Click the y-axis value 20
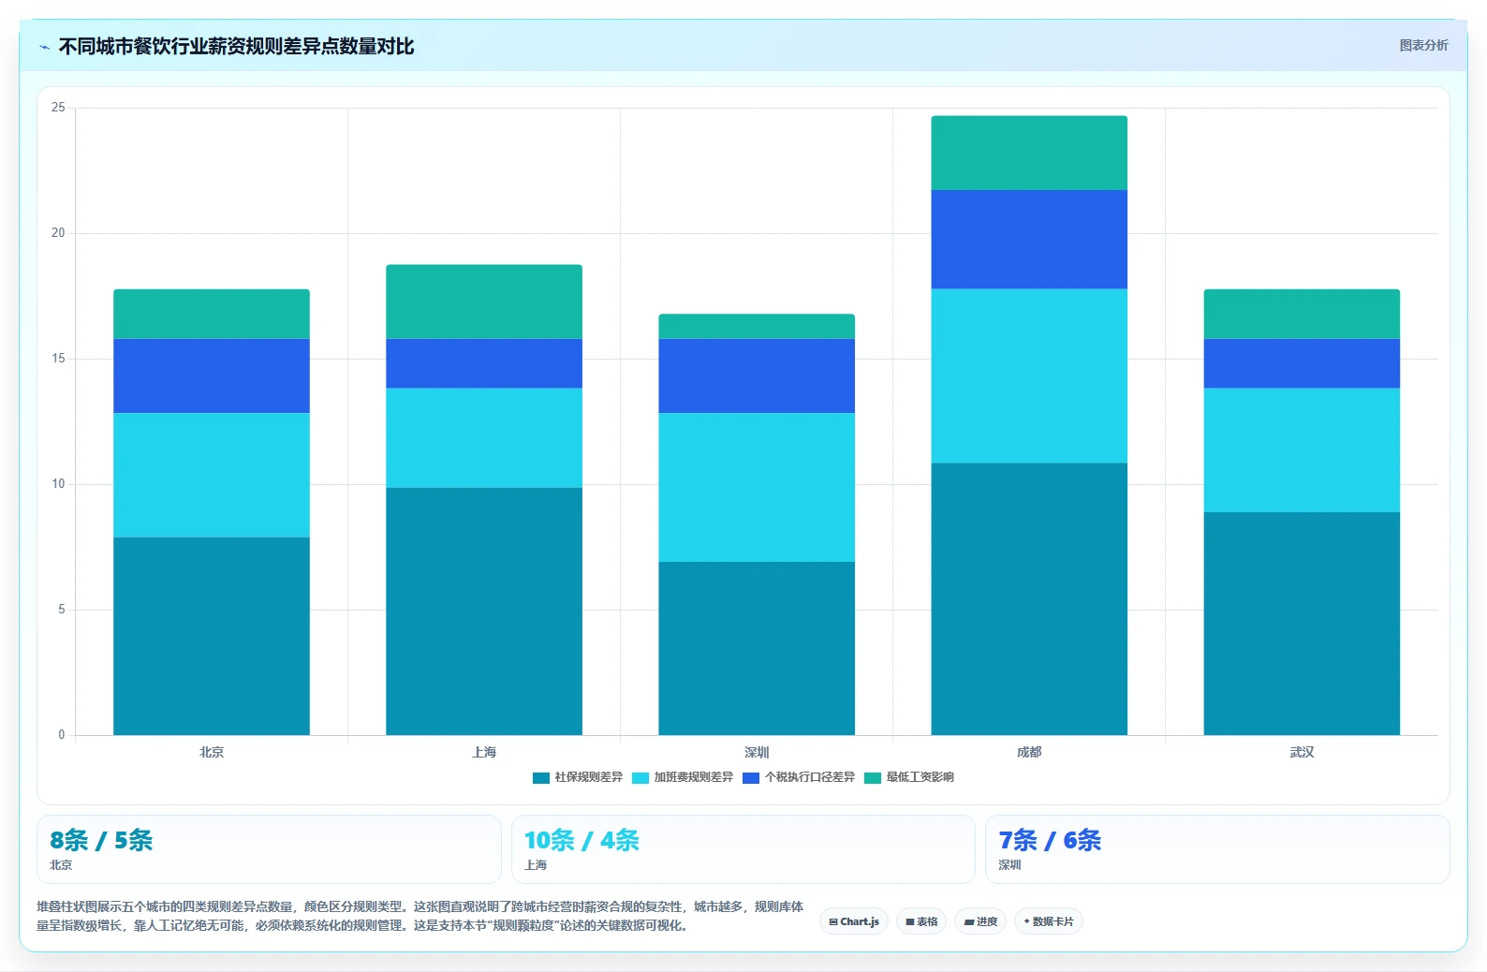 click(58, 233)
